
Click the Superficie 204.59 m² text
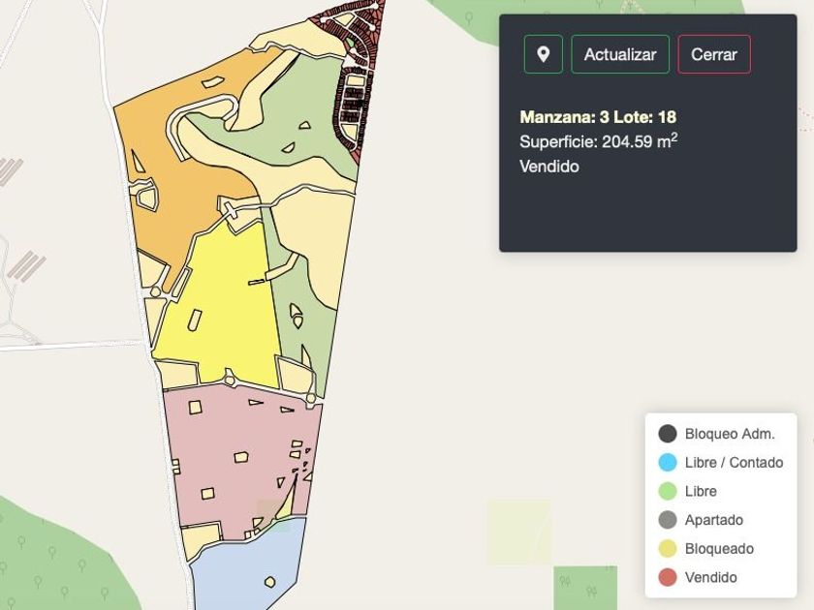click(x=598, y=141)
